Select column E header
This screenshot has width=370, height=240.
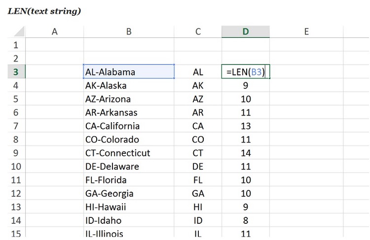tap(306, 32)
